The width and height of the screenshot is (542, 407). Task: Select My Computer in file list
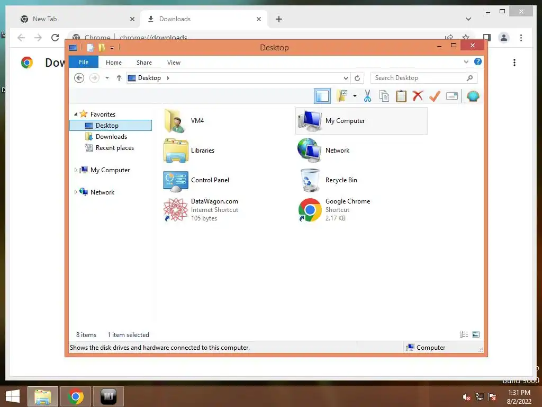361,121
